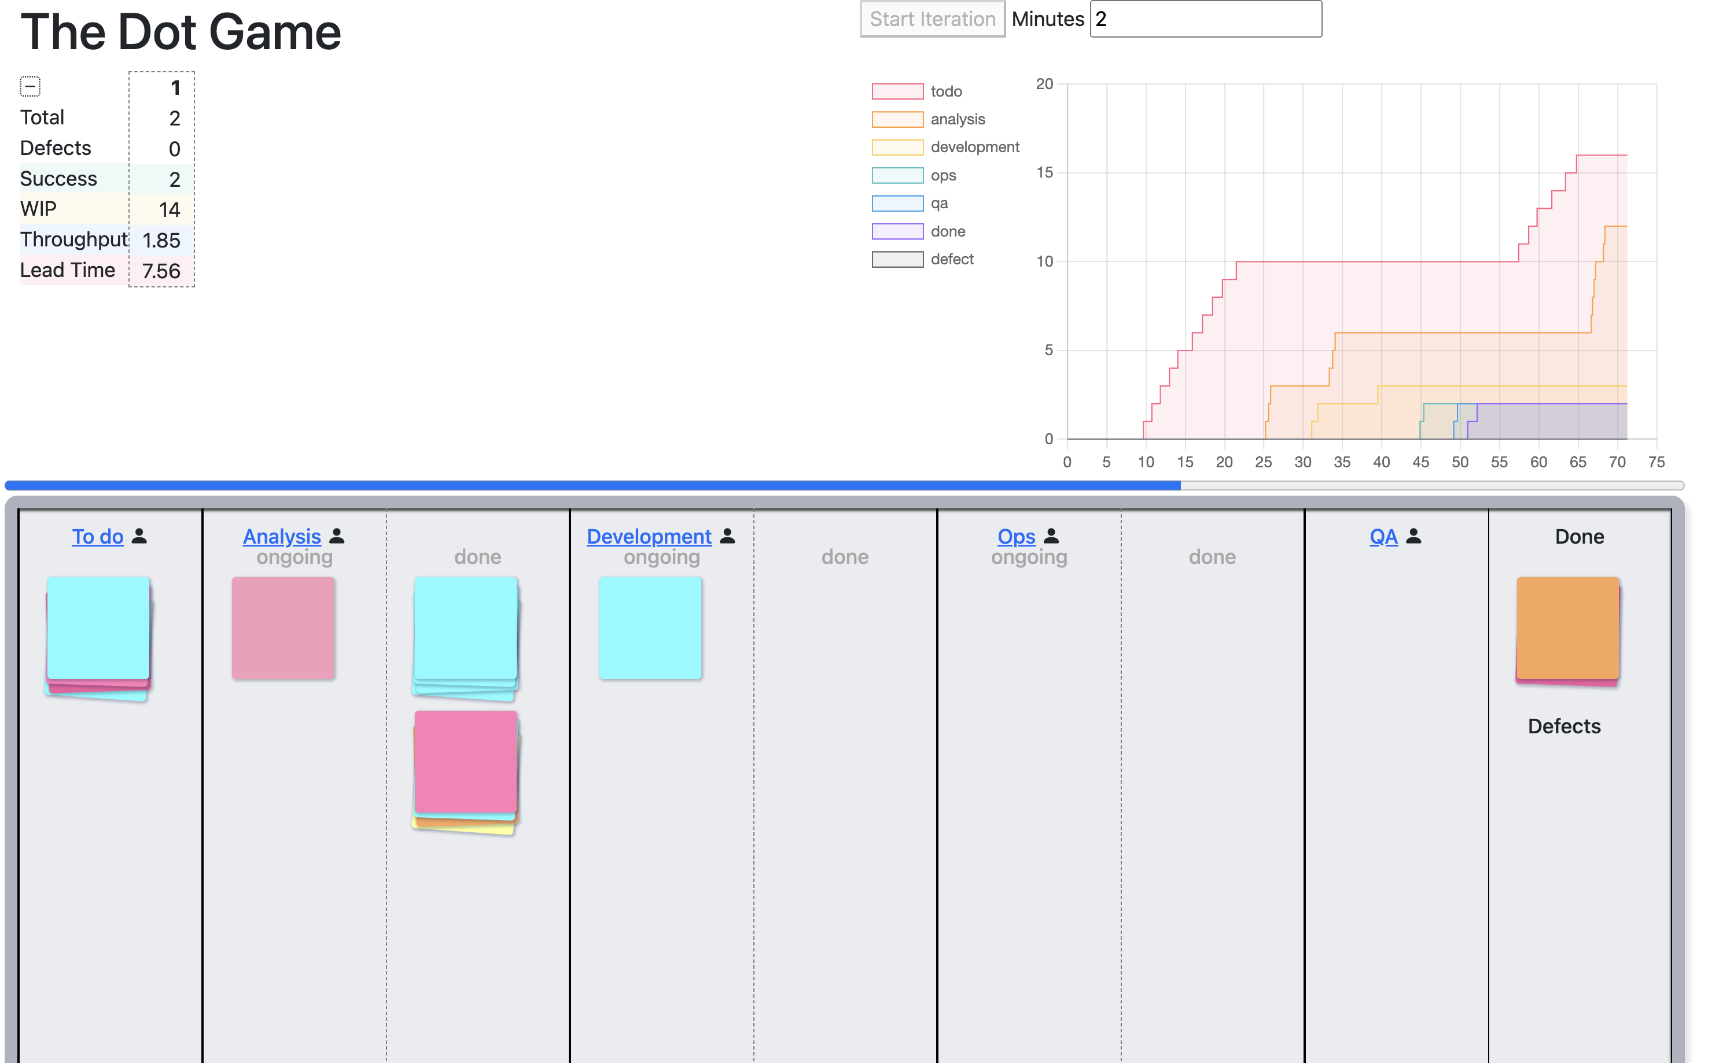Click the person icon next to Ops
1723x1063 pixels.
(1051, 537)
